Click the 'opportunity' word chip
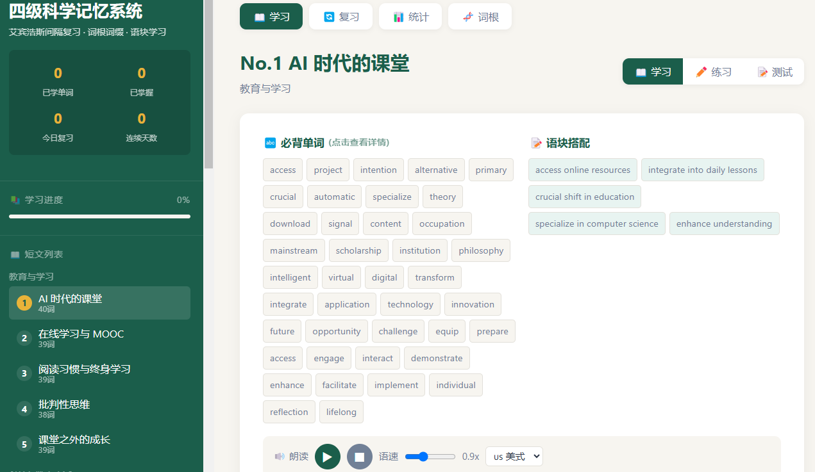 [x=337, y=331]
